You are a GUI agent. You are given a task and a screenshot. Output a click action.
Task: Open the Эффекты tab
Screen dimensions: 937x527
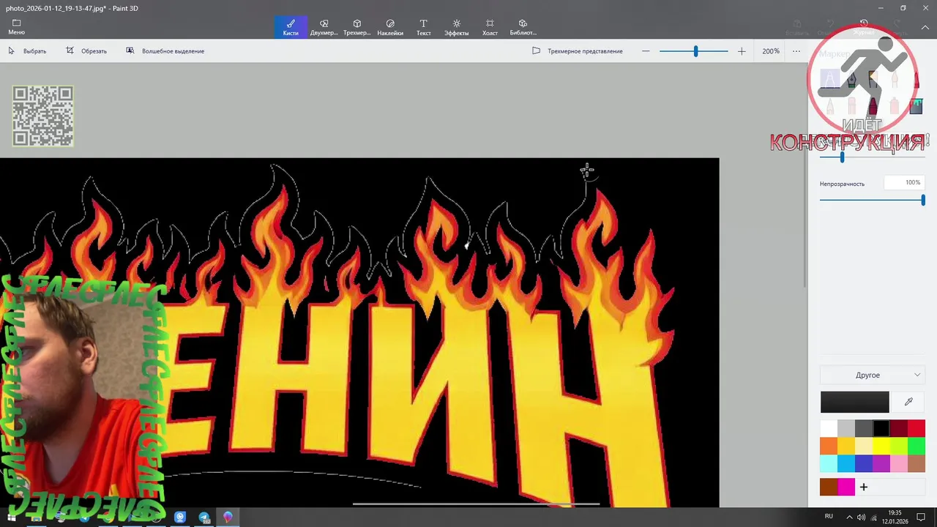[456, 27]
